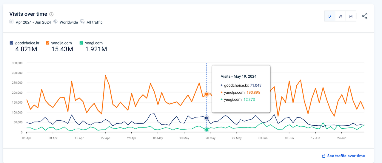
Task: Open the info icon beside Visits over time
Action: 51,14
